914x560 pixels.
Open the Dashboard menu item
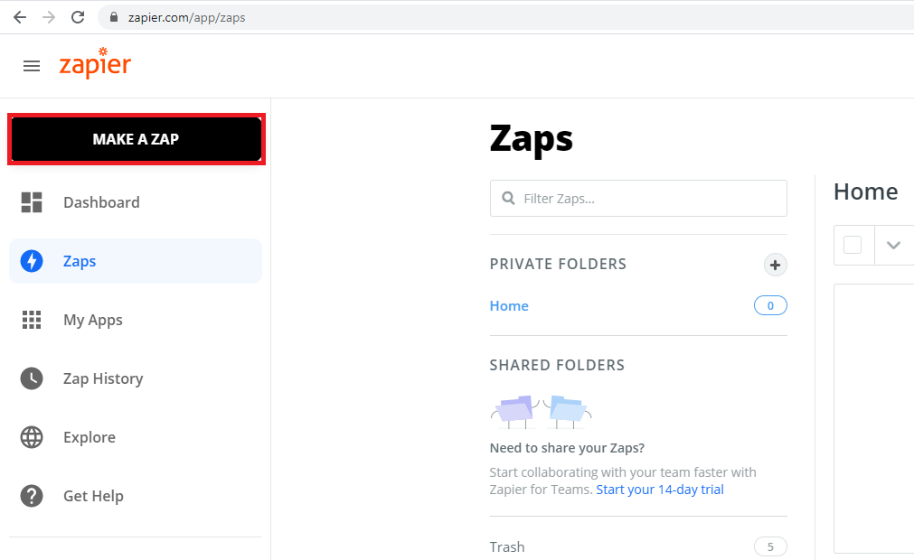136,202
